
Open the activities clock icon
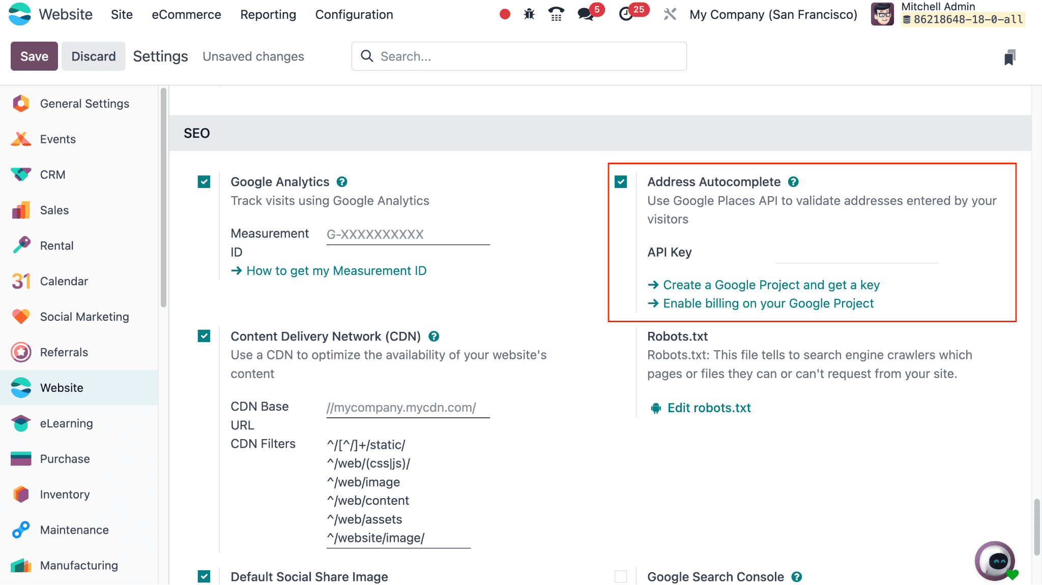coord(626,14)
